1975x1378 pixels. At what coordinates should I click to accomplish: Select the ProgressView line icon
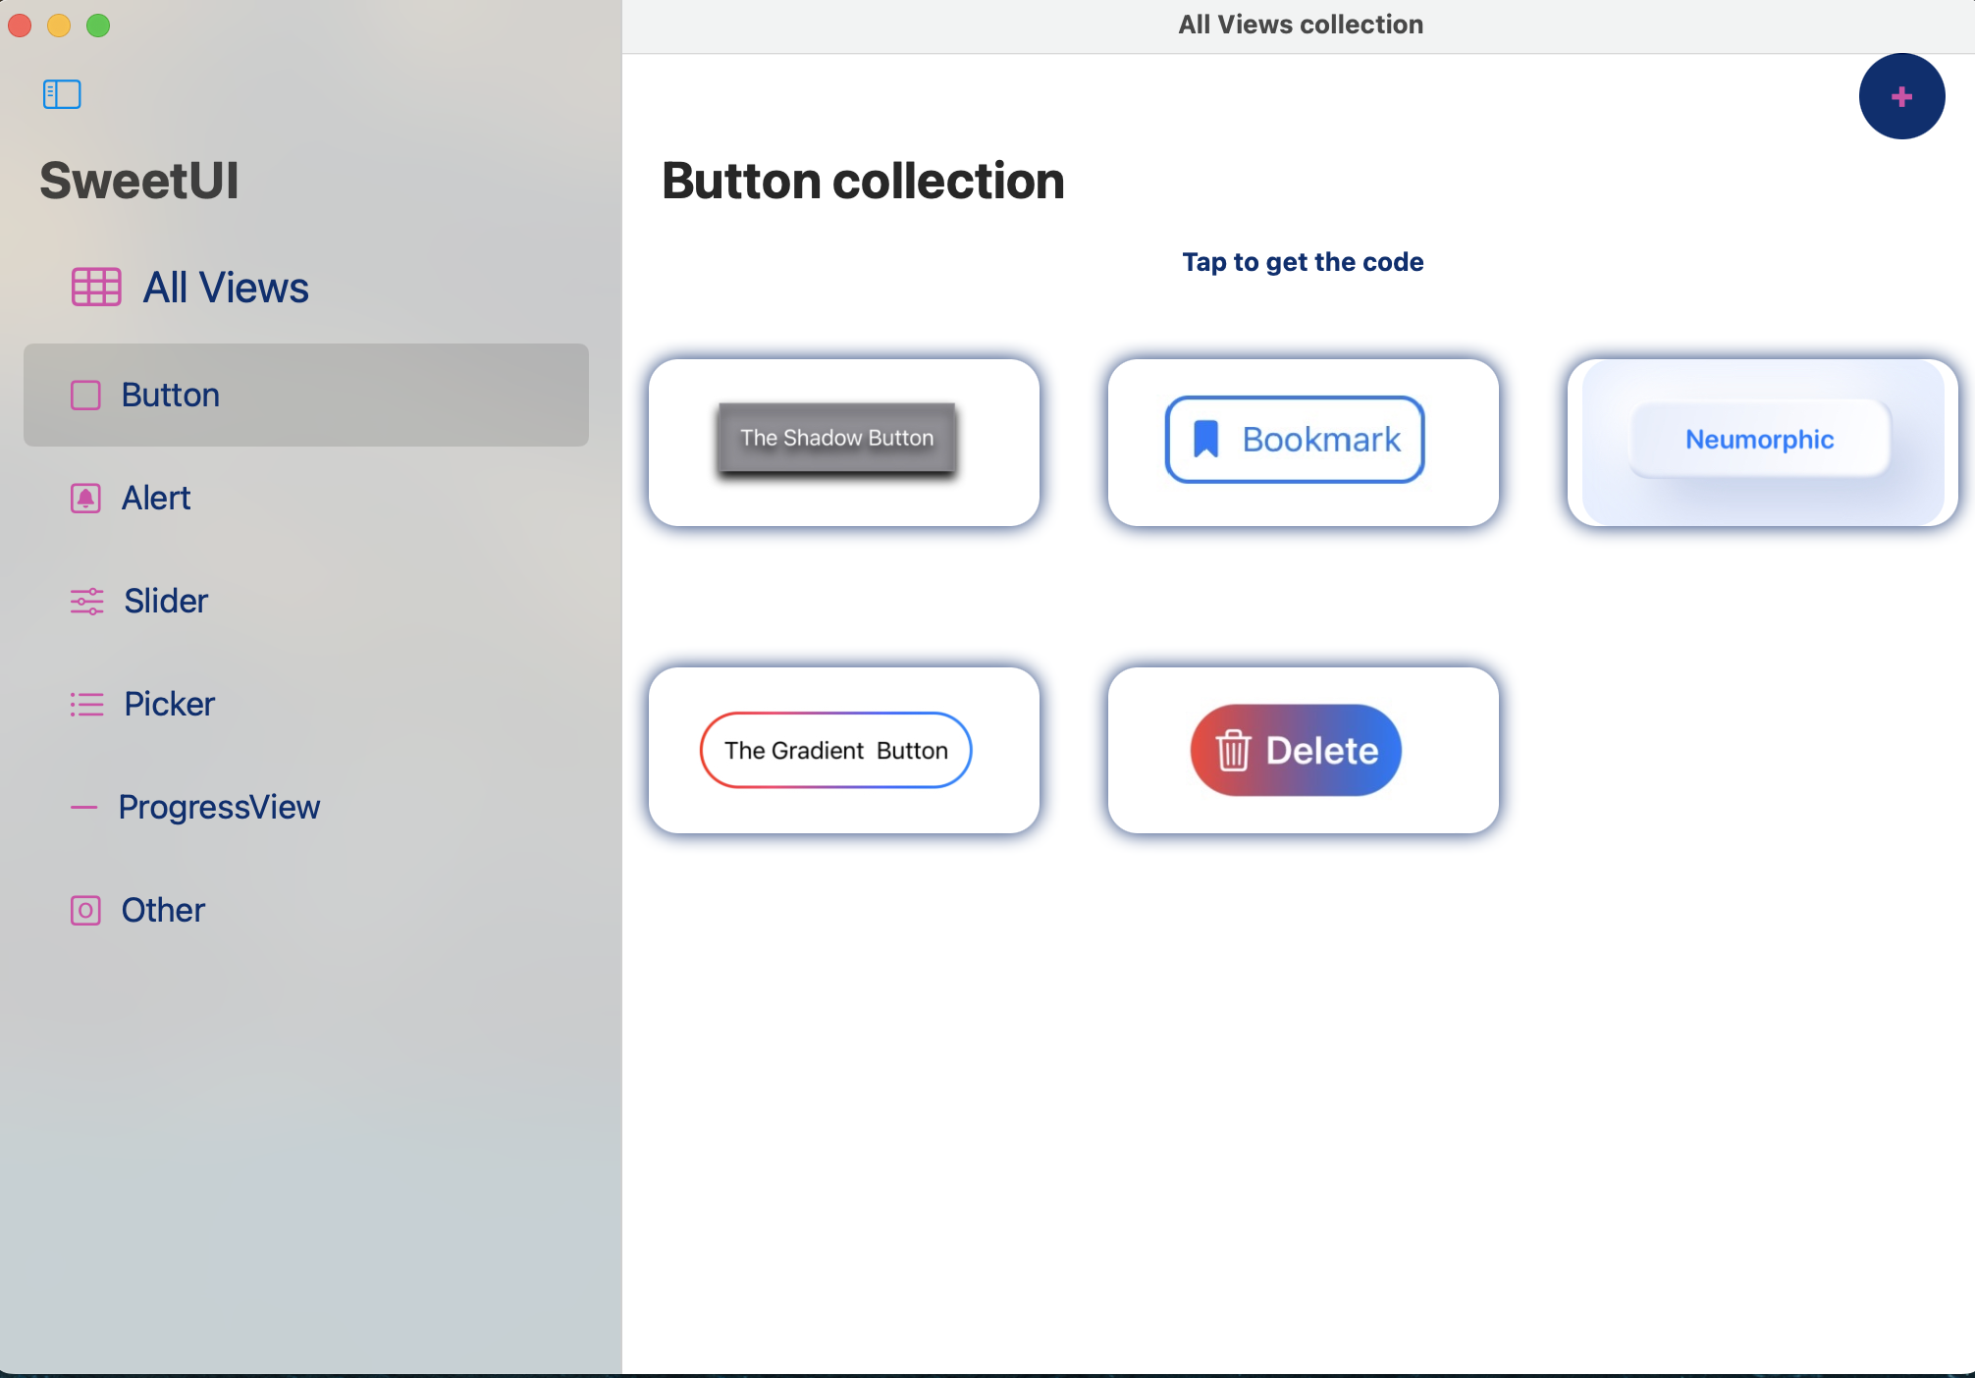(x=86, y=807)
